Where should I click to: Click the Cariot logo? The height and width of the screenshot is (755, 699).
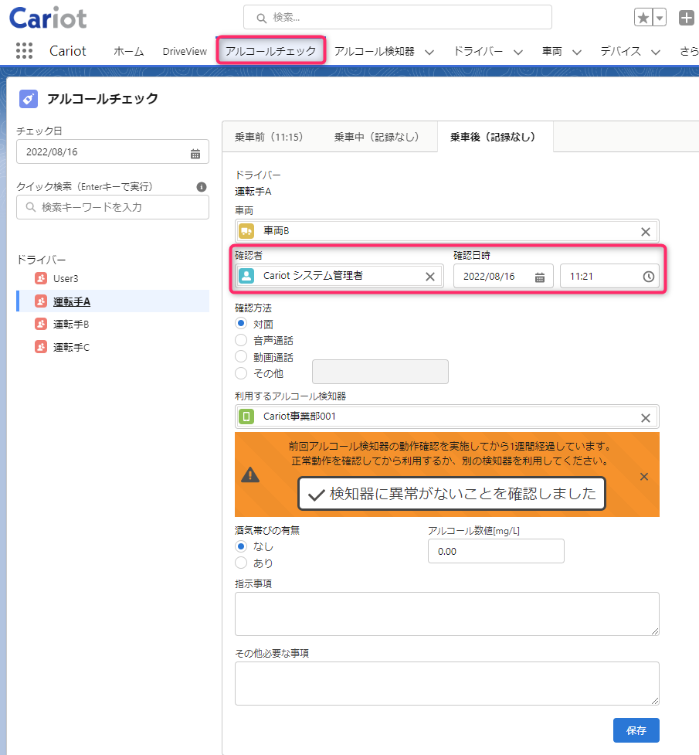tap(48, 18)
